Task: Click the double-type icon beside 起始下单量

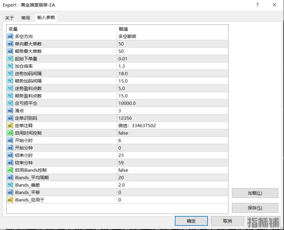Action: (x=10, y=59)
